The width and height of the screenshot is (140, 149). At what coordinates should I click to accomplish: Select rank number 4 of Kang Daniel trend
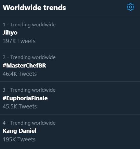tap(4, 123)
